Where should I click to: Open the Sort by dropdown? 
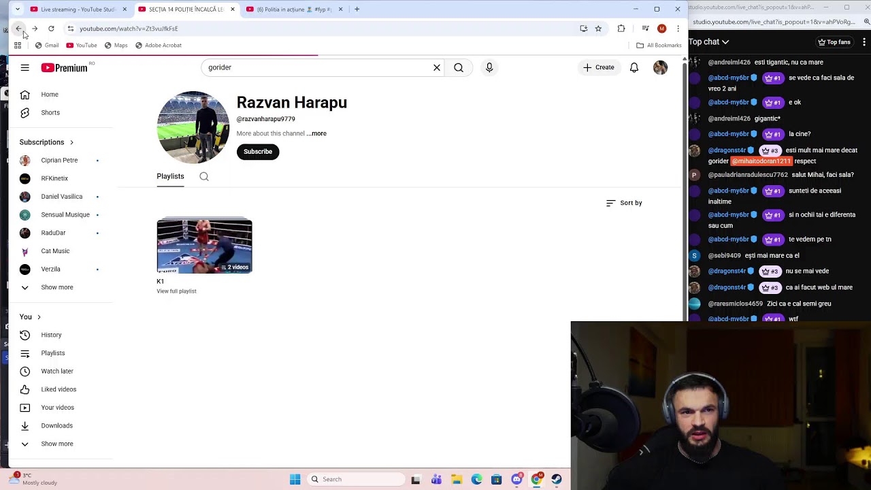coord(624,203)
